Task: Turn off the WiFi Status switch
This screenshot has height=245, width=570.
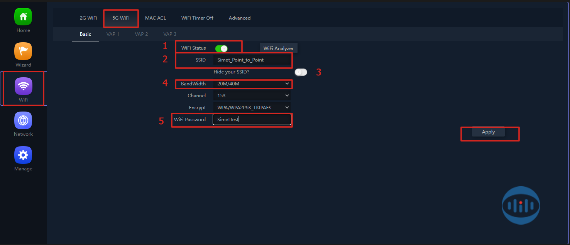Action: [x=221, y=48]
